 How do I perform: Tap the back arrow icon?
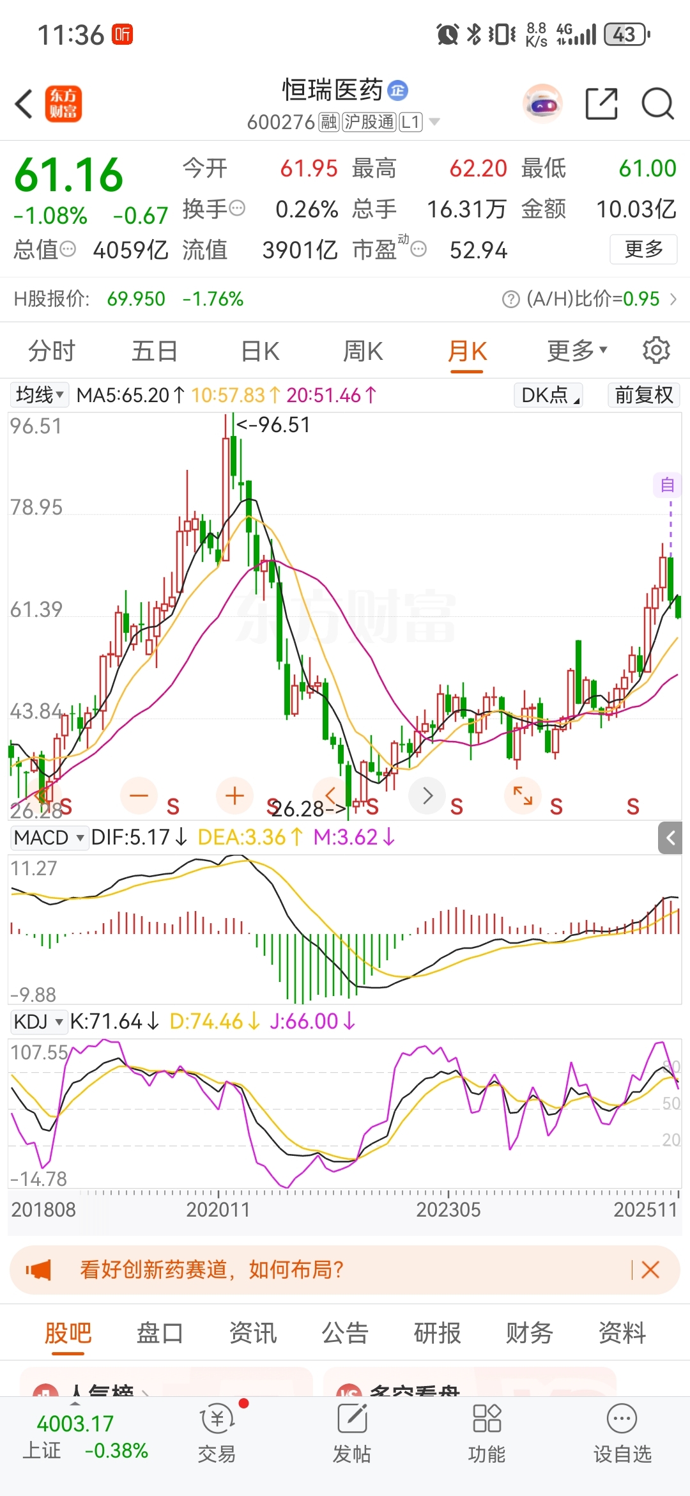pos(24,104)
